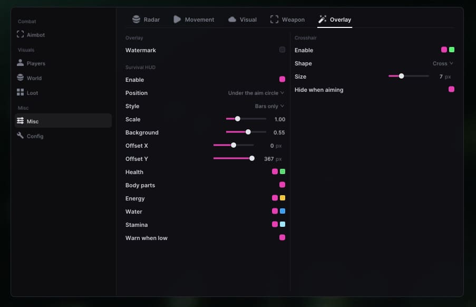Go to Players in the sidebar

click(63, 63)
